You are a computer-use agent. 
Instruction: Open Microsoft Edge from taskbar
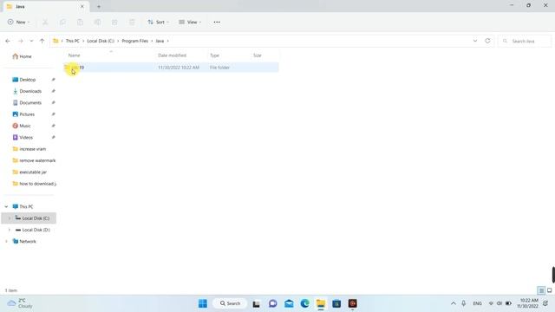tap(304, 303)
